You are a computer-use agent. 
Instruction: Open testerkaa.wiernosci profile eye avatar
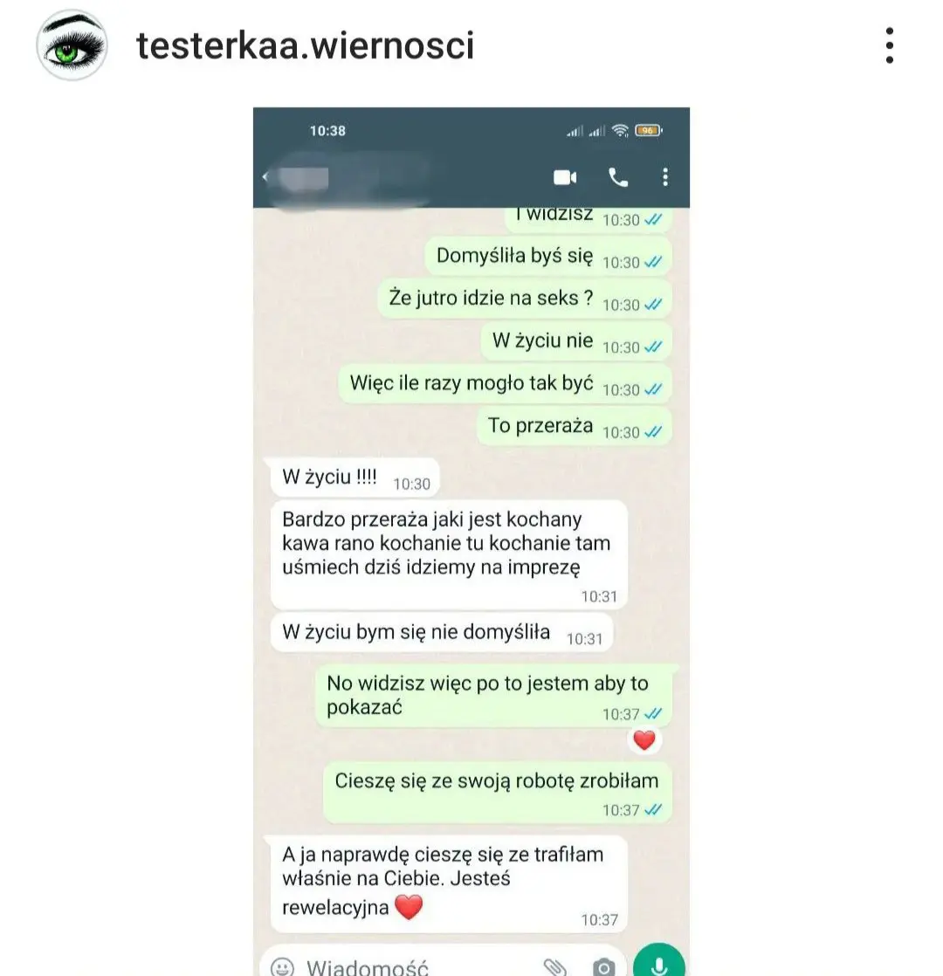pos(72,45)
